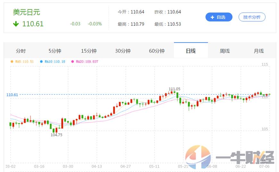This screenshot has height=172, width=279.
Task: Click the pink MA20 legend dot
Action: [x=72, y=62]
